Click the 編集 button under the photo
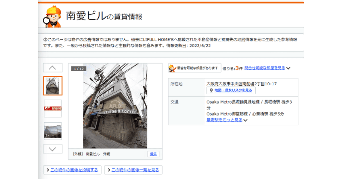This screenshot has width=342, height=179. [x=153, y=154]
